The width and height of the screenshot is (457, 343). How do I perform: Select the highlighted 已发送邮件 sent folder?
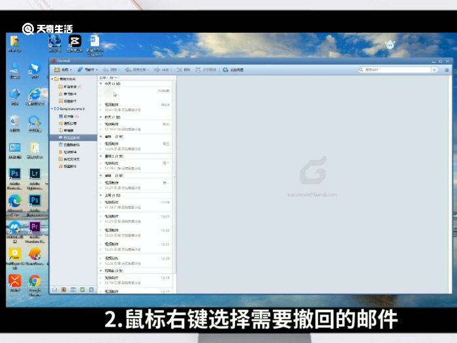click(x=73, y=138)
